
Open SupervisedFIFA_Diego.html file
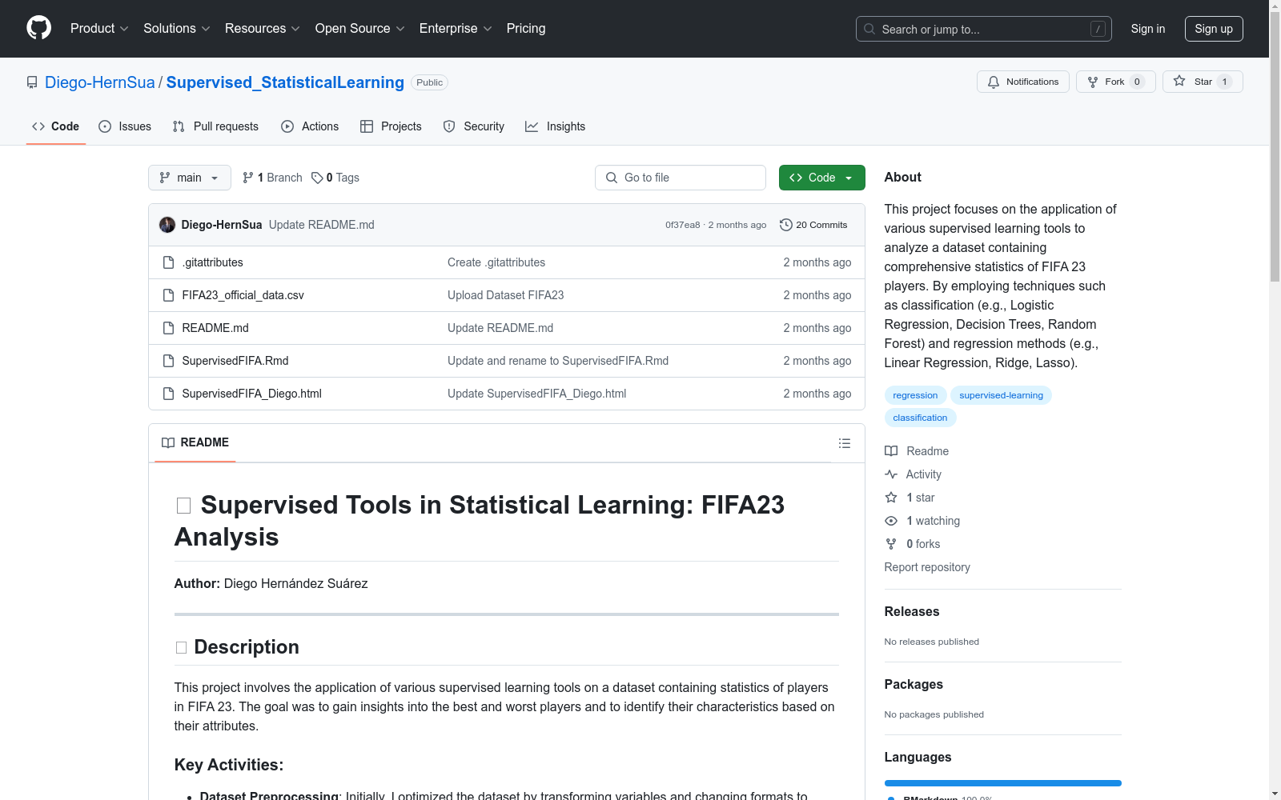252,394
